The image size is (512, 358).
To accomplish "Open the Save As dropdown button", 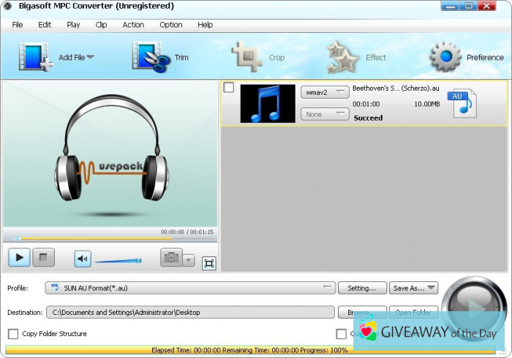I will pyautogui.click(x=413, y=288).
